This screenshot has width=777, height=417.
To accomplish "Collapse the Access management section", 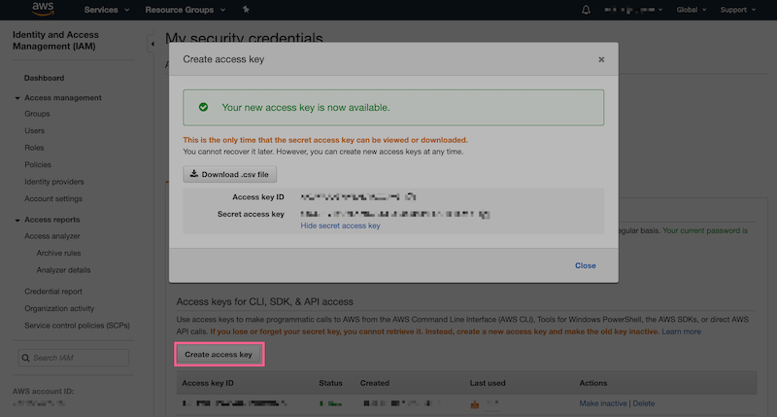I will click(17, 98).
